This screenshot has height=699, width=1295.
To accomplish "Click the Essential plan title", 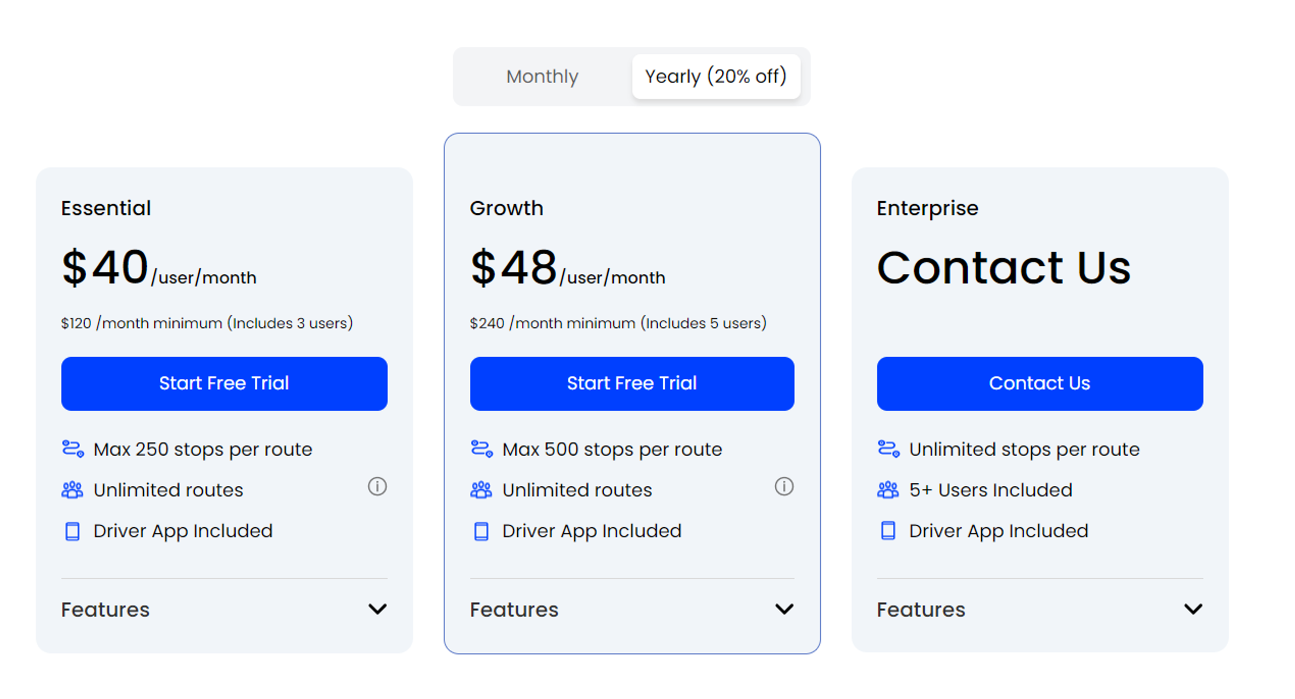I will (106, 208).
